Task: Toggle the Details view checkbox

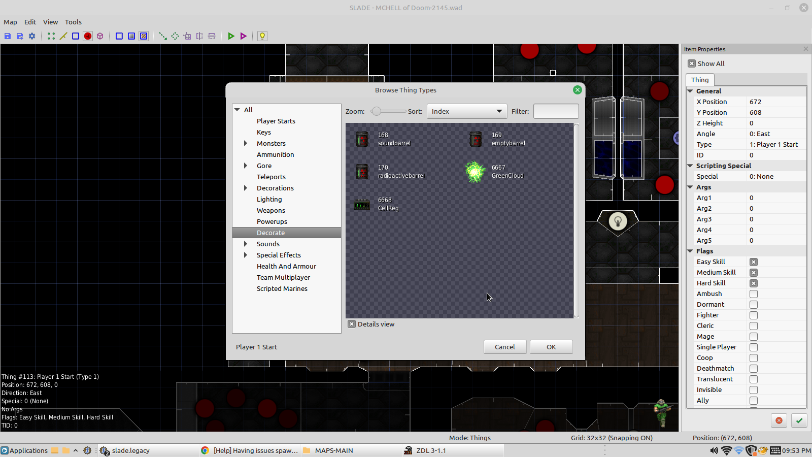Action: [352, 324]
